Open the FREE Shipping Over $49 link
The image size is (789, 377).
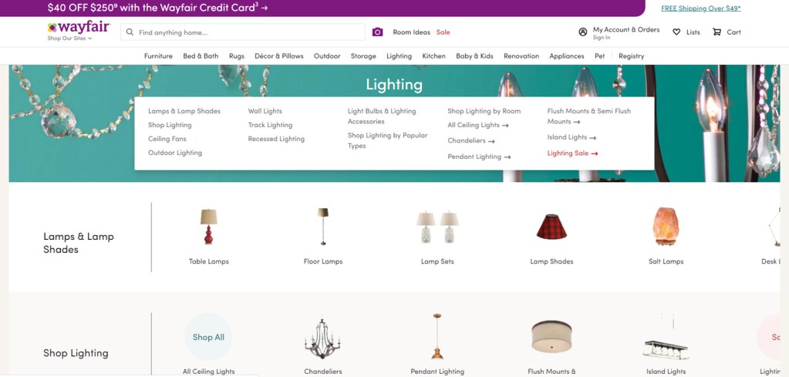[x=700, y=8]
